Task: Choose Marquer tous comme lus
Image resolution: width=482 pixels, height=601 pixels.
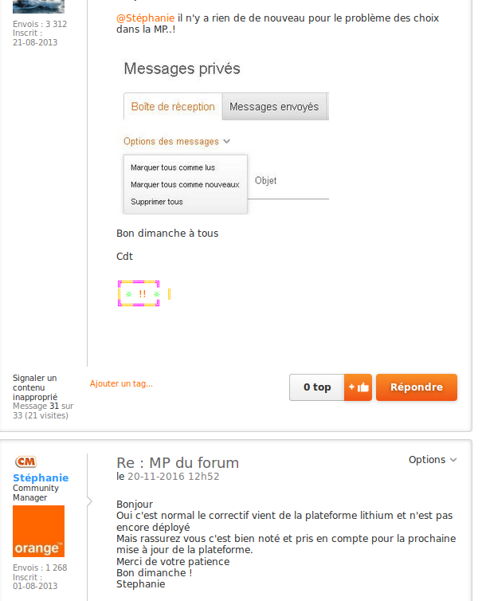Action: tap(173, 167)
